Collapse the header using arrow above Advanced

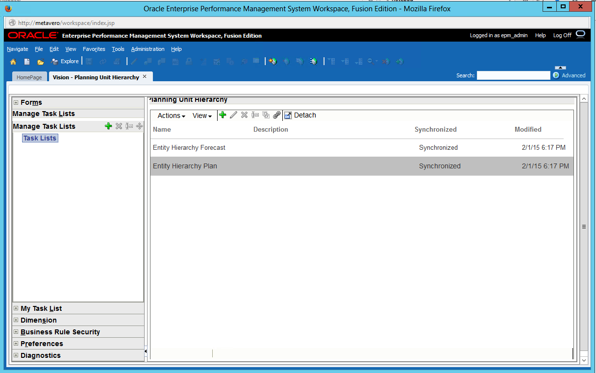(x=561, y=68)
